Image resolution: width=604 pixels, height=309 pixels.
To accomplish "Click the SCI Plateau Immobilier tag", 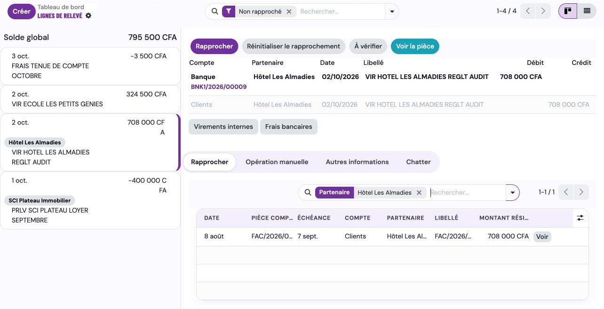I will (40, 200).
